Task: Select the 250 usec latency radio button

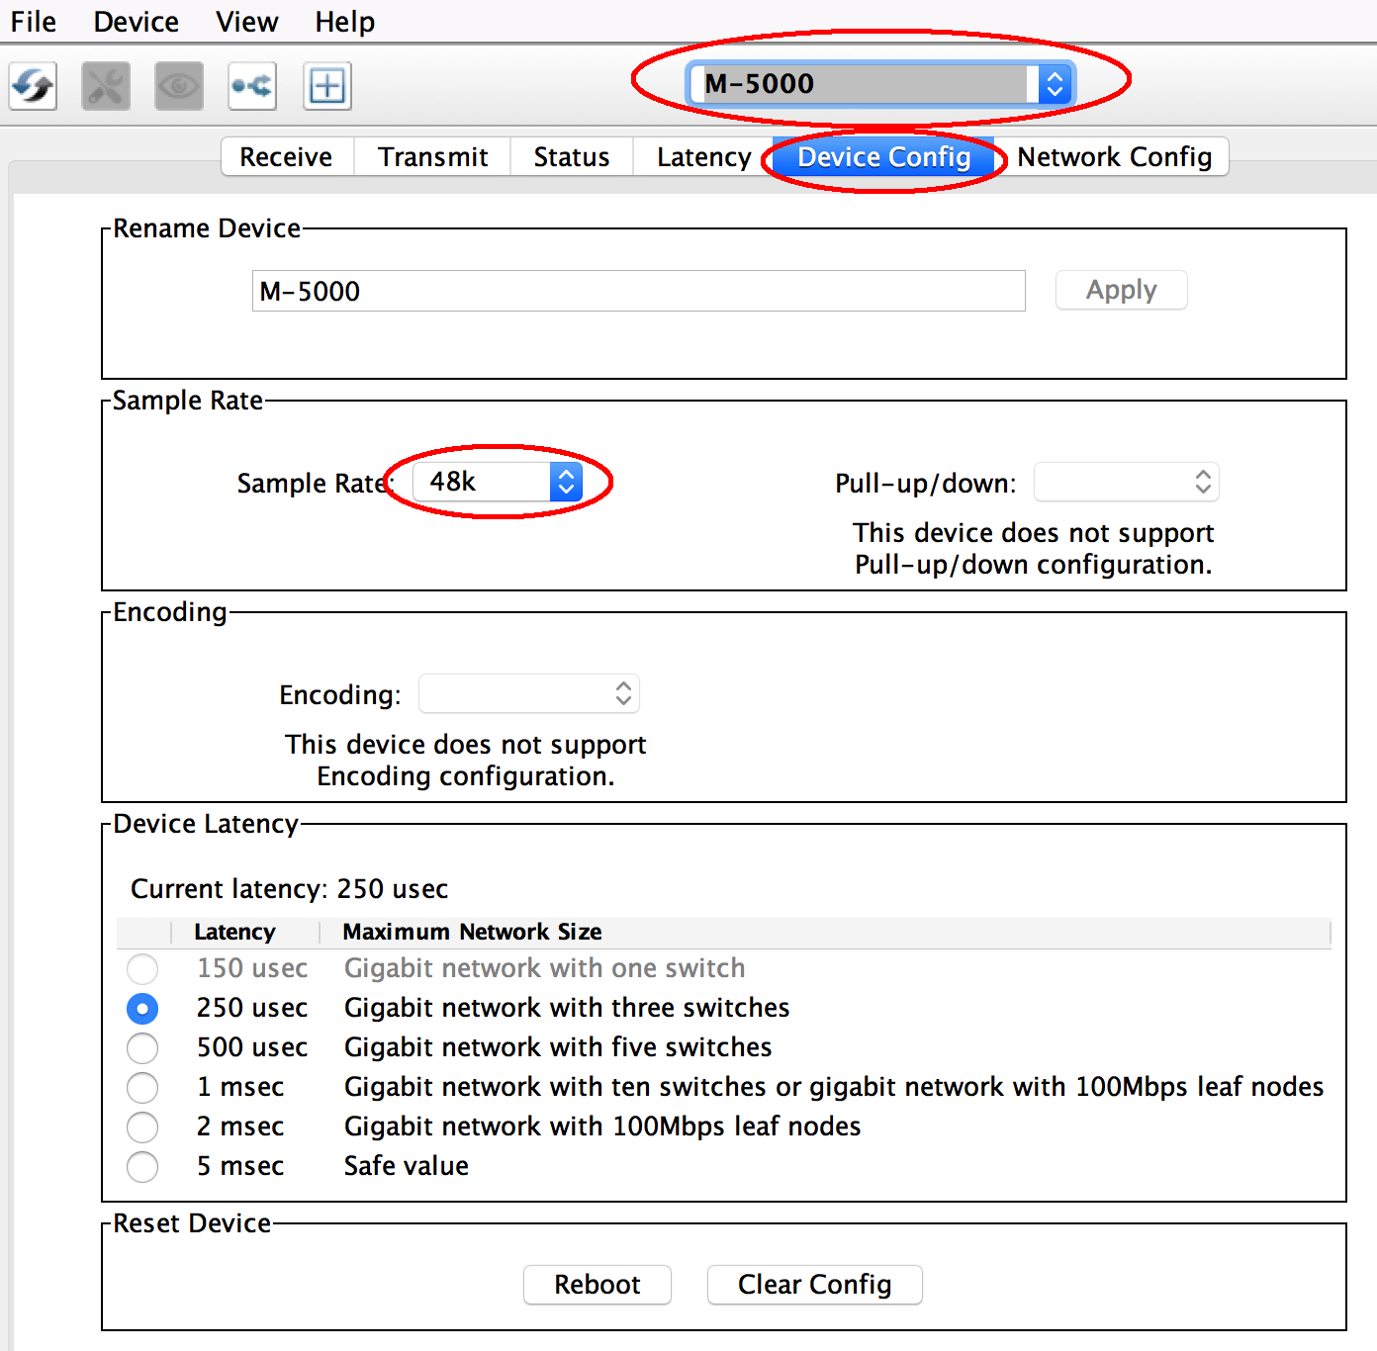Action: click(x=142, y=1008)
